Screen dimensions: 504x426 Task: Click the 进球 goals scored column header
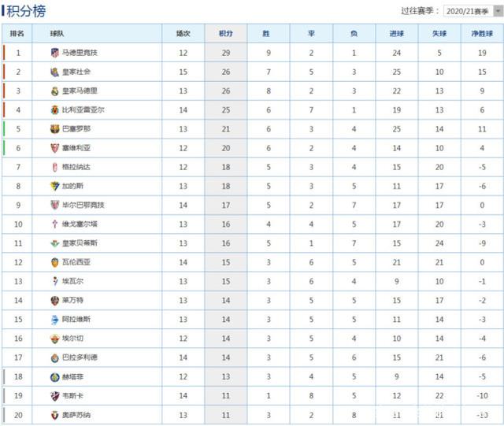[x=397, y=33]
